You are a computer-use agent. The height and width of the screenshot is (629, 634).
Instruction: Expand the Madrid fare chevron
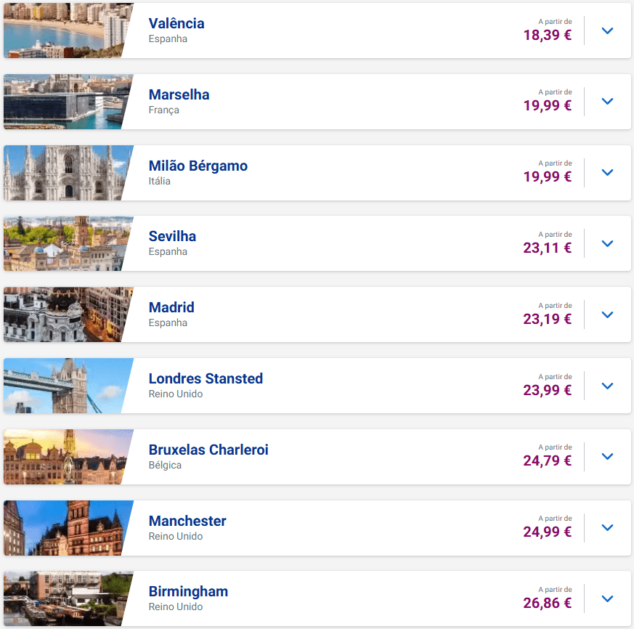click(x=608, y=314)
